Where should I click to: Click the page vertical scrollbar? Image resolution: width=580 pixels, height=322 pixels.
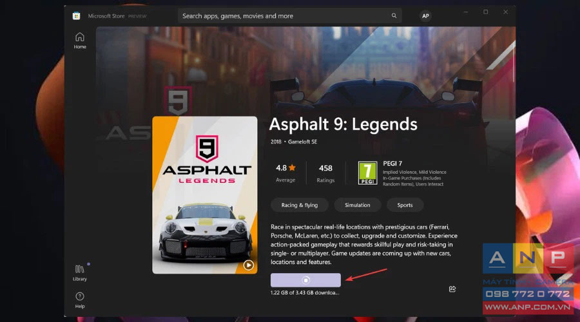pos(514,61)
